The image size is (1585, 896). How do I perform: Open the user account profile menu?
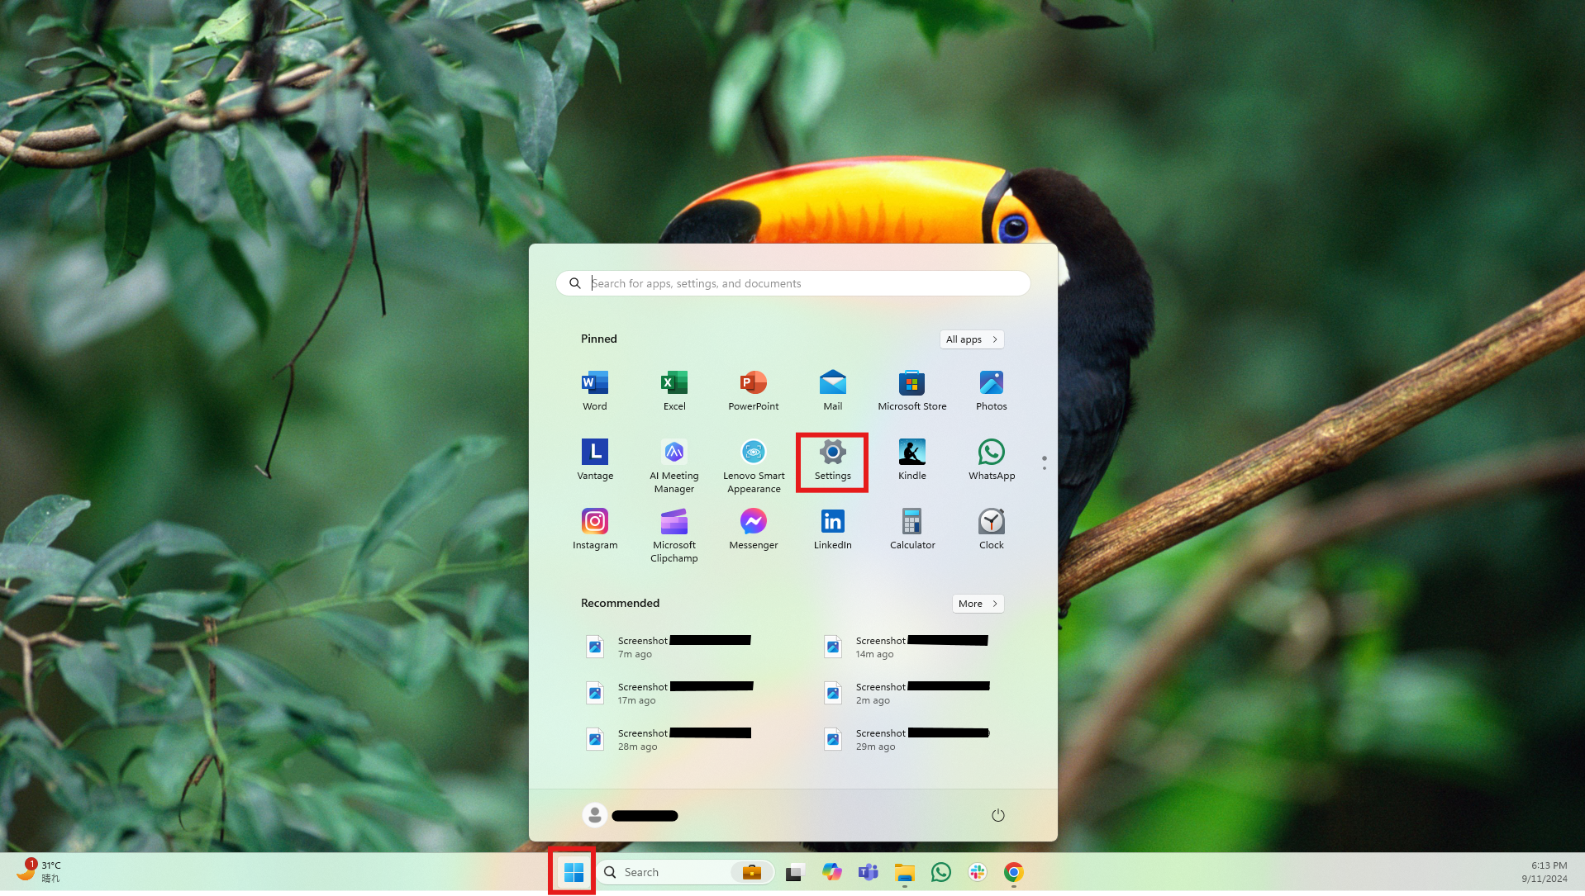[630, 815]
